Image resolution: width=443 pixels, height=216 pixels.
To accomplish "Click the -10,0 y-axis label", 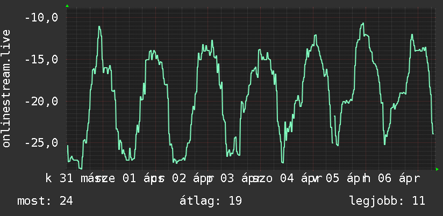I will (41, 18).
